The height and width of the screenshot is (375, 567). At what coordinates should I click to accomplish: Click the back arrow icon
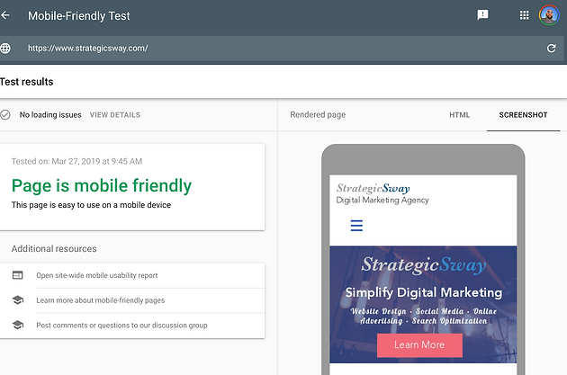click(x=5, y=15)
